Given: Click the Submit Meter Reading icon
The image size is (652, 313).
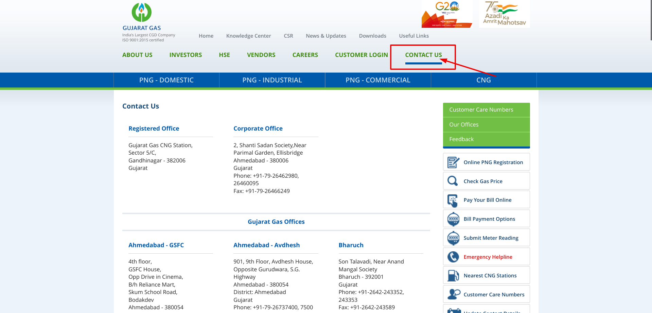Looking at the screenshot, I should point(453,238).
